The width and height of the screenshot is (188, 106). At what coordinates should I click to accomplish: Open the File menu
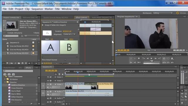(x=5, y=9)
